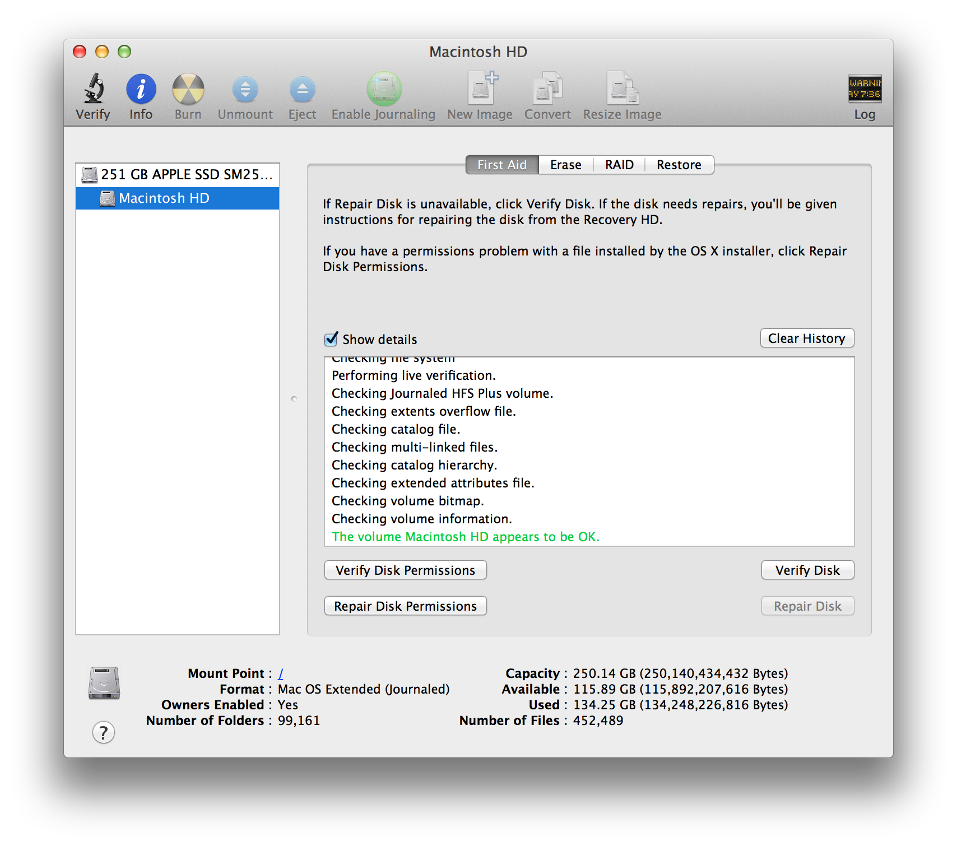Click the green 'appears to be OK' message
Image resolution: width=957 pixels, height=846 pixels.
(466, 537)
